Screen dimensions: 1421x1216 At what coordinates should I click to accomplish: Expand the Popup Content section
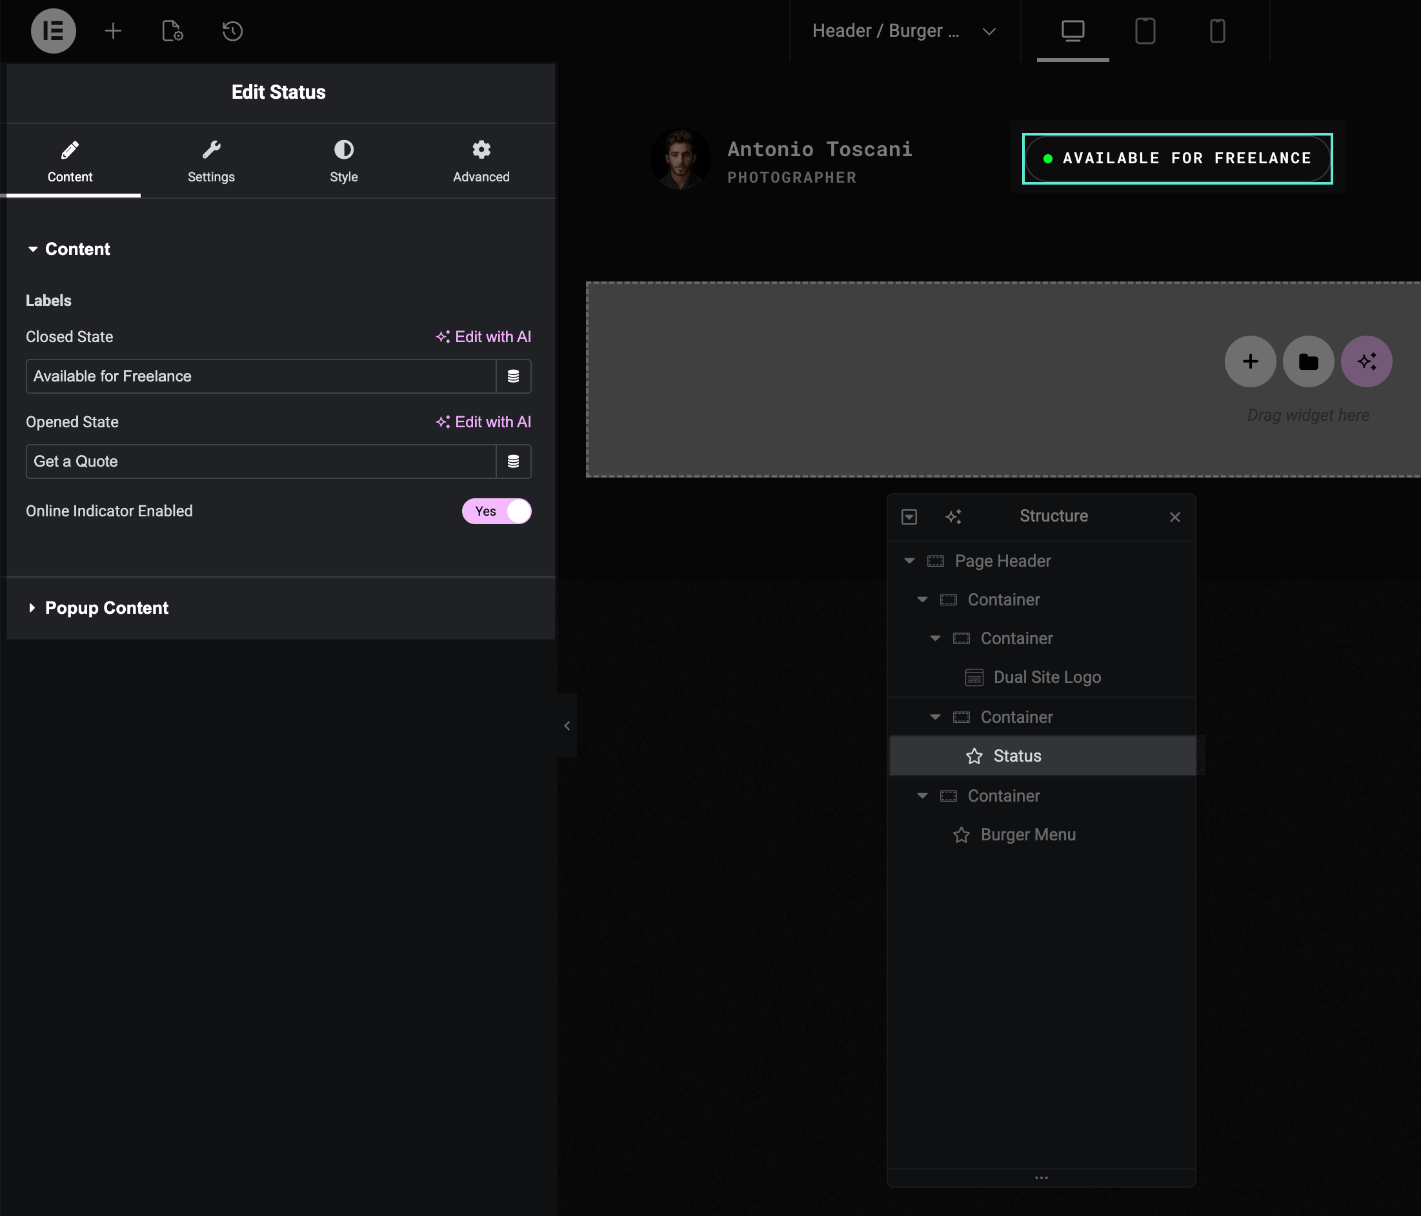coord(106,607)
